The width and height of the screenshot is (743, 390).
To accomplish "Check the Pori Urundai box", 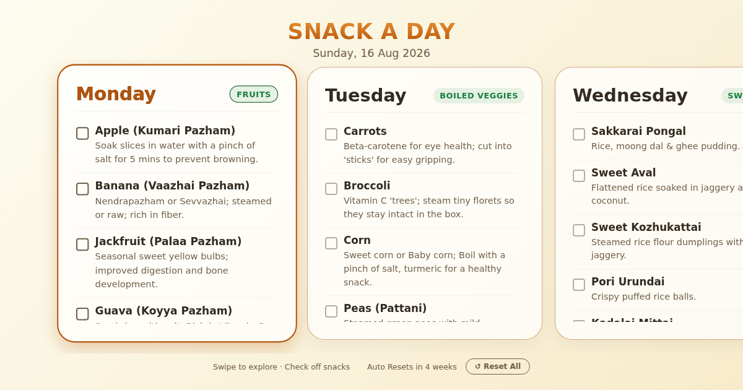I will (579, 285).
